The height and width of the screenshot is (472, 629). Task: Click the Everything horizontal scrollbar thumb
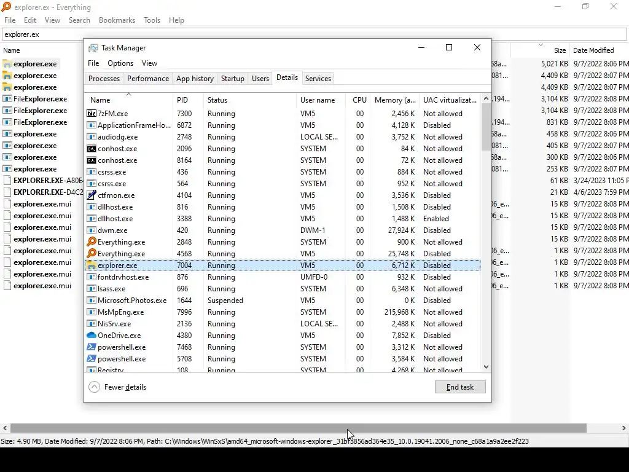pos(299,428)
